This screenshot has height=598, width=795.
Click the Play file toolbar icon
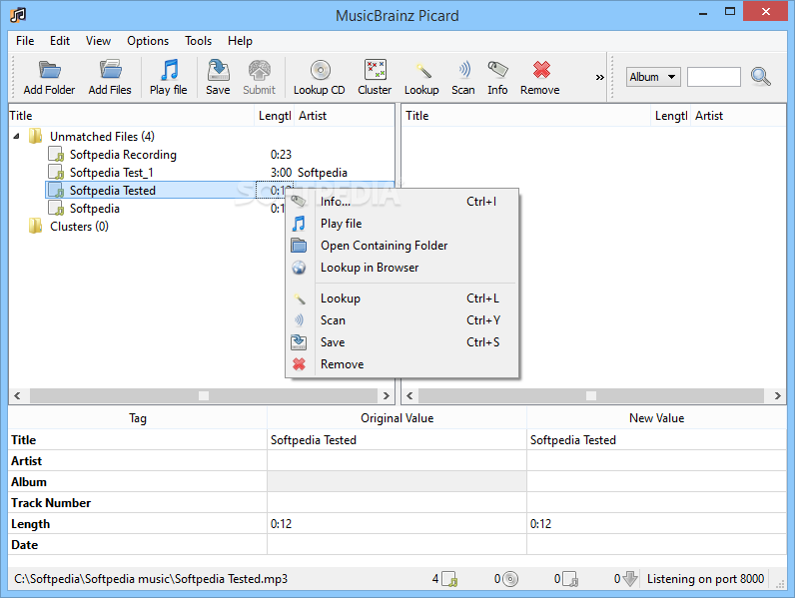tap(169, 71)
